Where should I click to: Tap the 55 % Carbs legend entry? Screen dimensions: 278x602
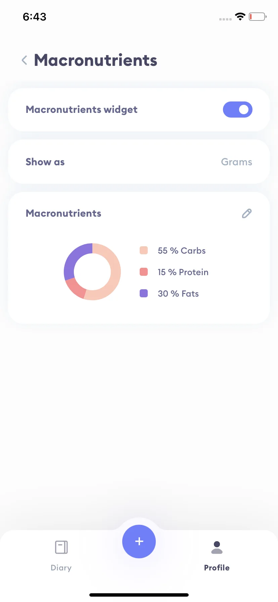(182, 251)
